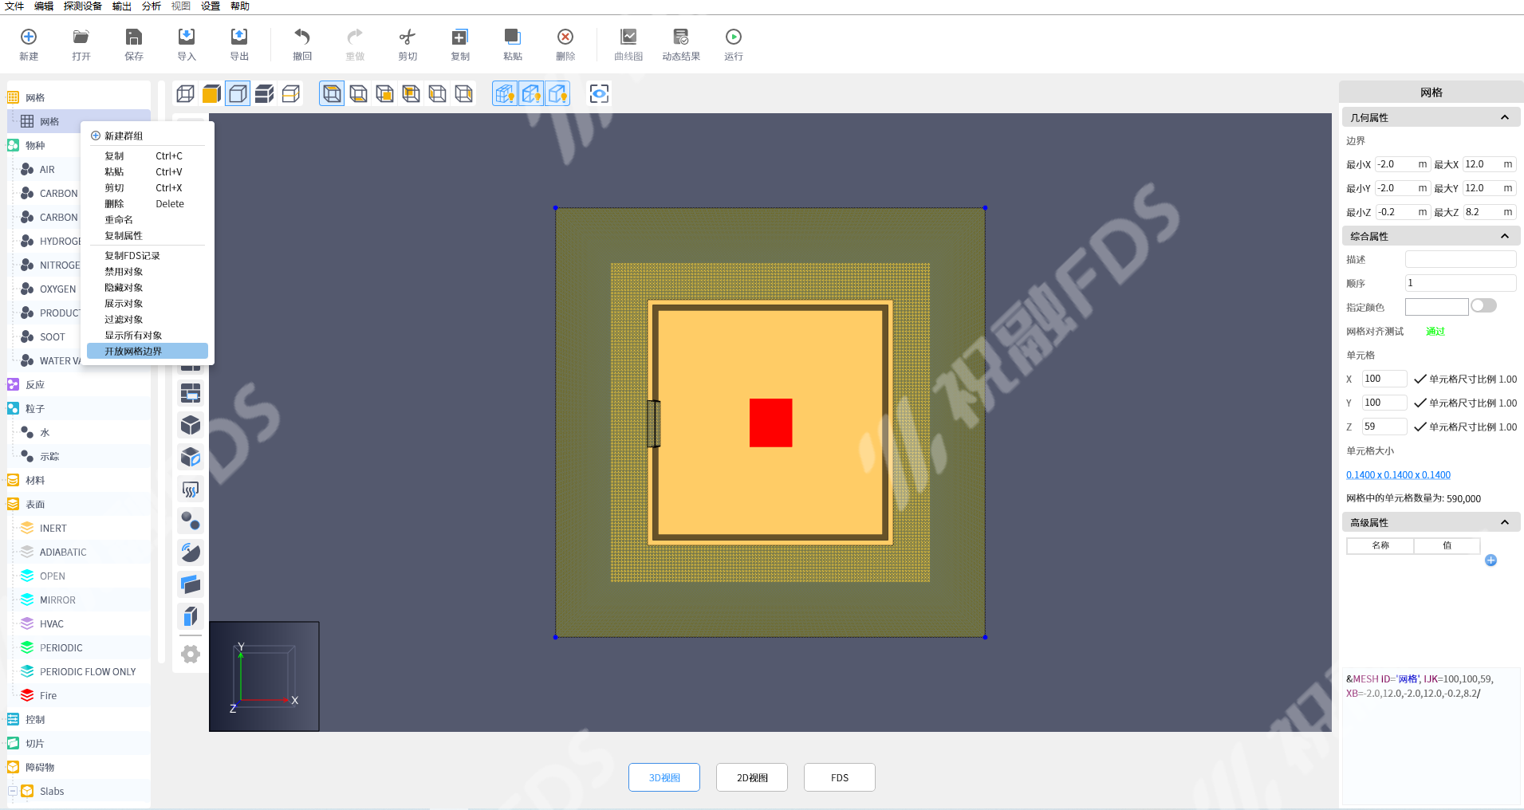Screen dimensions: 1524x810
Task: Toggle the 指定颜色 switch
Action: (1483, 306)
